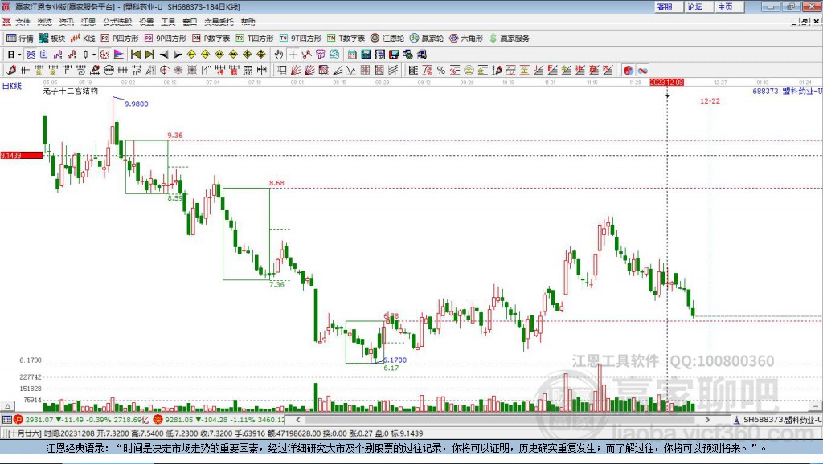Switch to the K线 chart tool
823x464 pixels.
(83, 39)
